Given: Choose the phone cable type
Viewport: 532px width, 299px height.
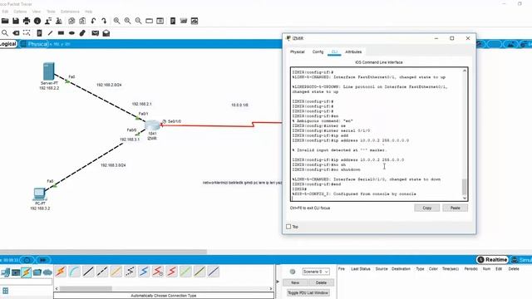Looking at the screenshot, I should [x=131, y=272].
